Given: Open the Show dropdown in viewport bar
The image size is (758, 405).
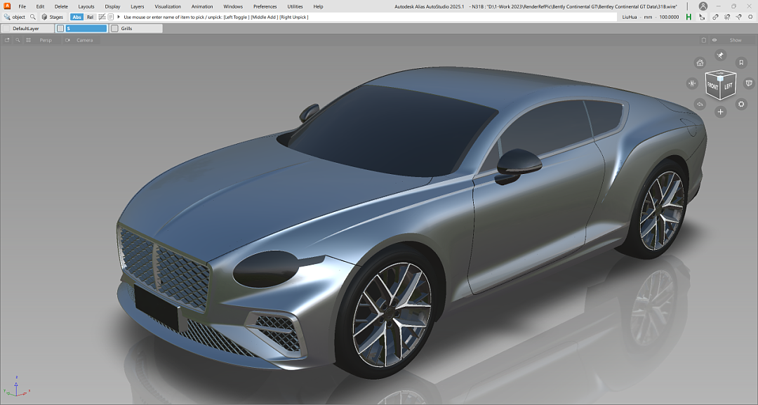Looking at the screenshot, I should tap(735, 40).
